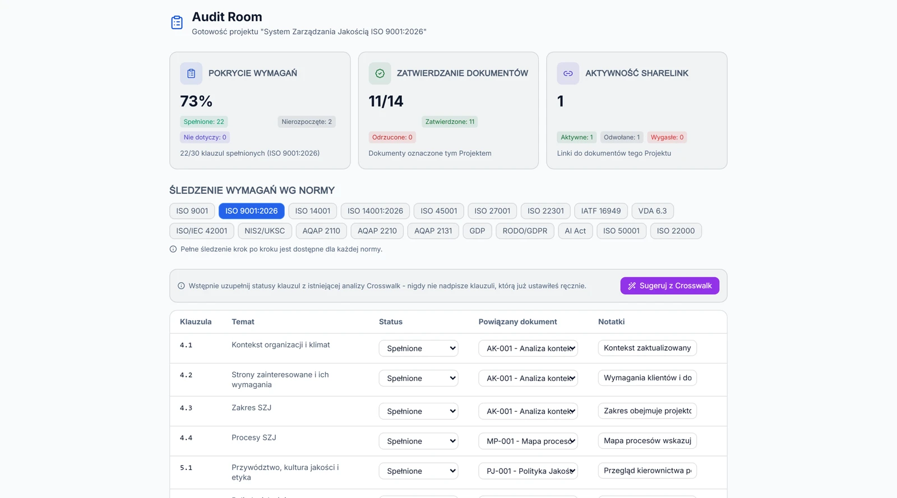Open PJ-001 Polityka Jakości document dropdown
This screenshot has height=498, width=897.
tap(528, 471)
